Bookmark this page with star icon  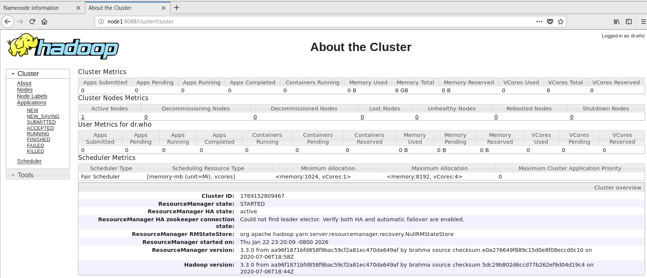click(561, 22)
